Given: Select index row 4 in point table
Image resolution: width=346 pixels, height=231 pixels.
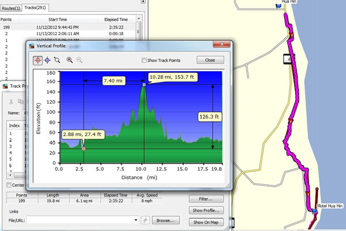Looking at the screenshot, I should [16, 153].
